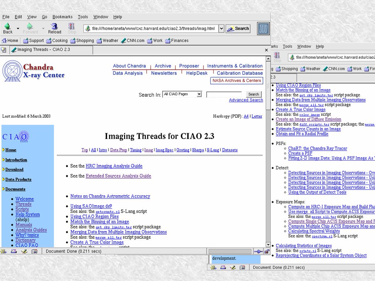Viewport: 375px width, 281px height.
Task: Open the Forward history dropdown arrow
Action: coord(43,28)
